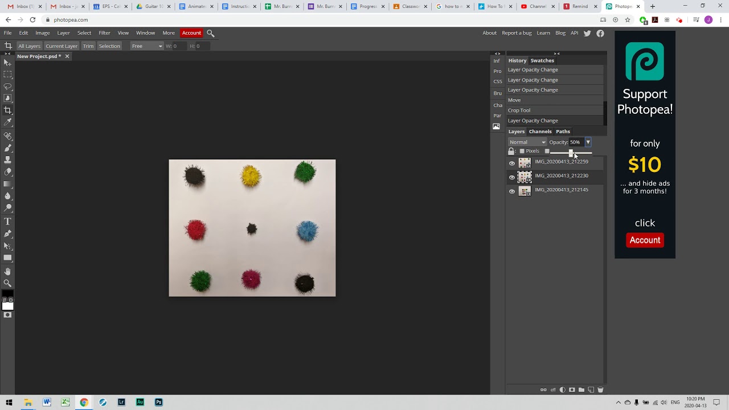This screenshot has height=410, width=729.
Task: Open the blend mode Normal dropdown
Action: [x=527, y=142]
